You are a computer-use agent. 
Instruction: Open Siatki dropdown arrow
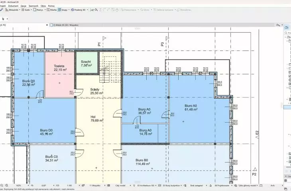coord(31,10)
